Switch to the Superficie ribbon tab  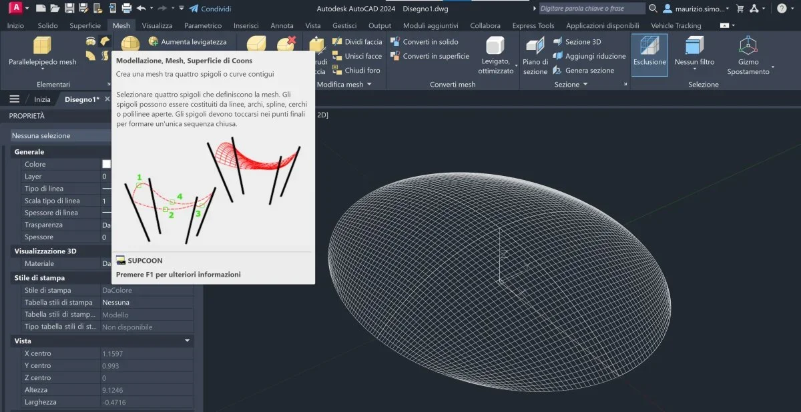click(85, 25)
